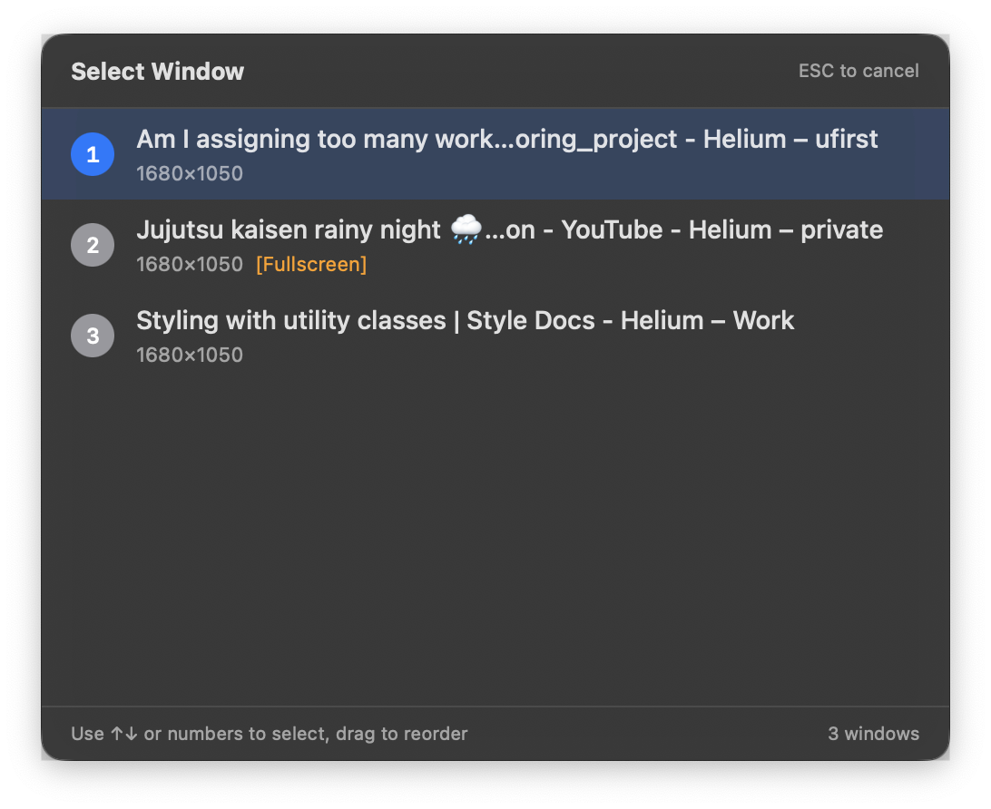Click the number 2 circle badge
Image resolution: width=991 pixels, height=809 pixels.
click(x=92, y=245)
